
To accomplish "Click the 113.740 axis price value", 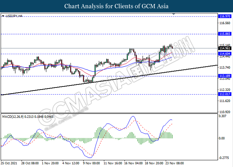I will pyautogui.click(x=225, y=67).
